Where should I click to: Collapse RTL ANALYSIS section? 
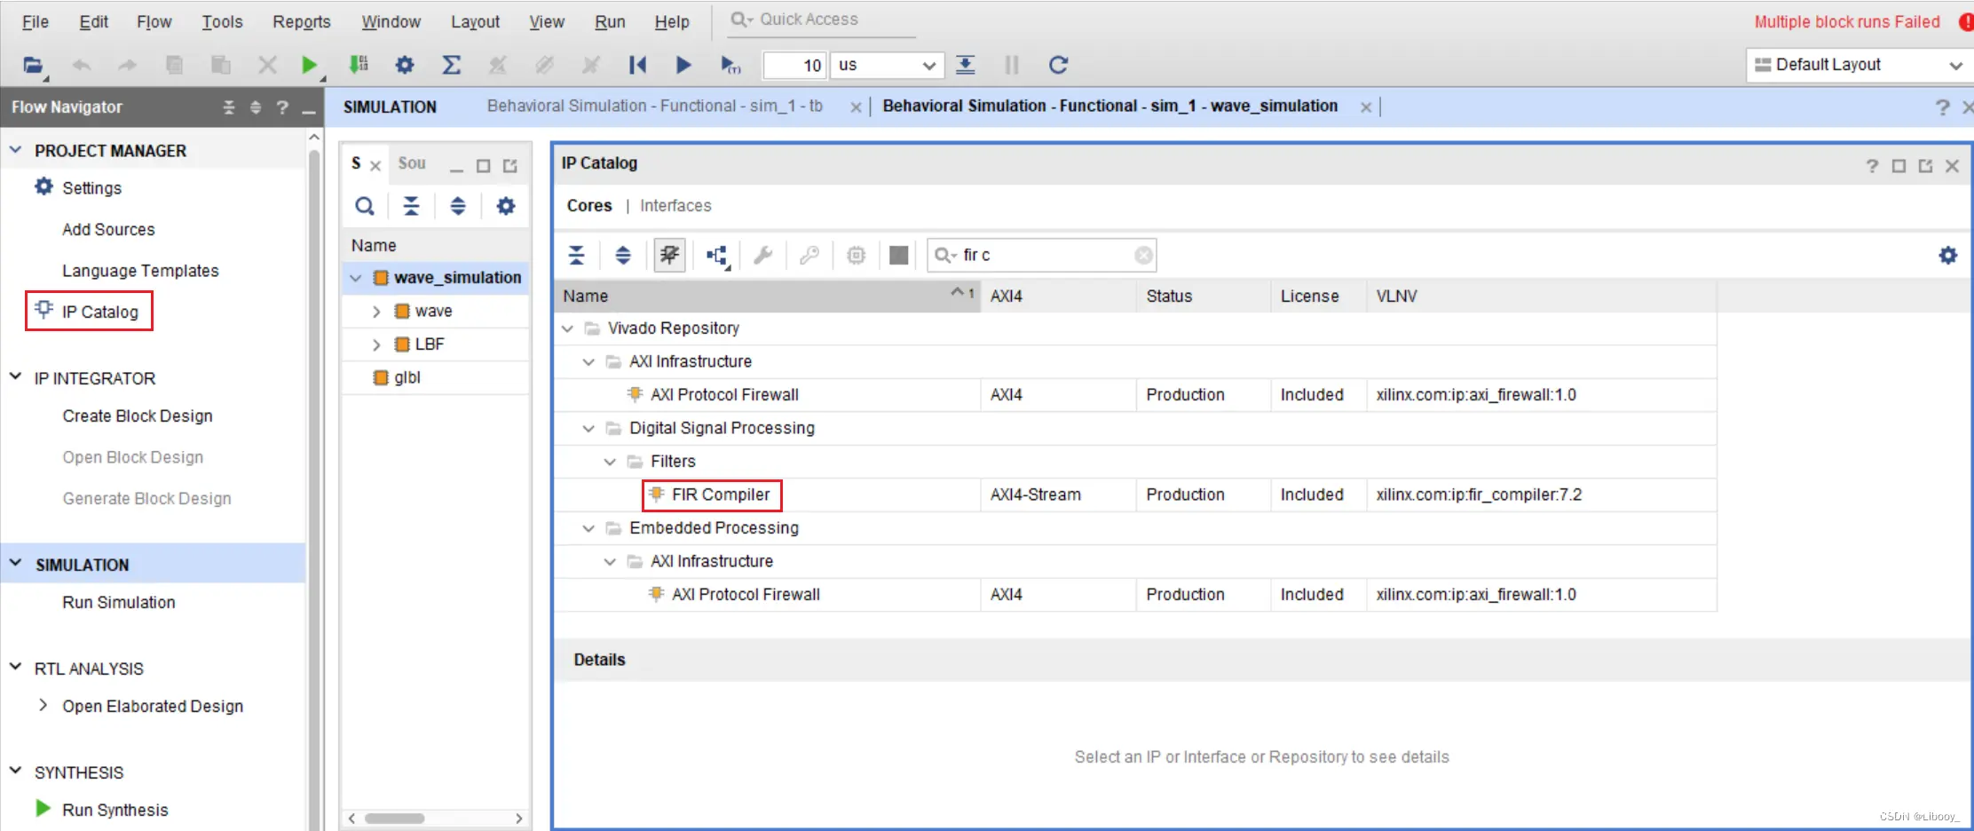pos(15,668)
